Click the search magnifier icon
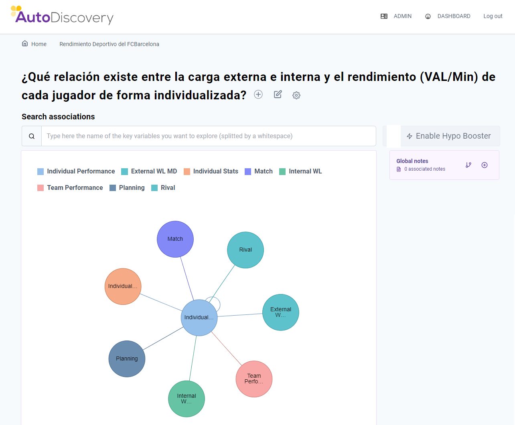Image resolution: width=515 pixels, height=425 pixels. click(32, 136)
